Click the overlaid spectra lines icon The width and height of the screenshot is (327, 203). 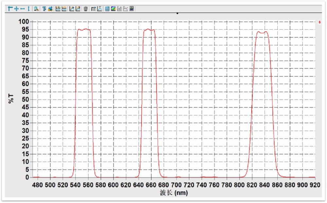coord(64,9)
